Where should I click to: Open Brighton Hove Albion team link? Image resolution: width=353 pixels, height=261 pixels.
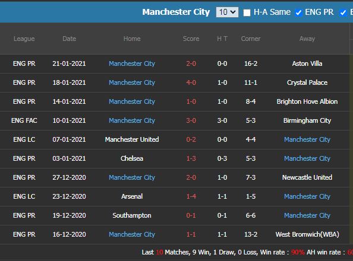coord(307,101)
